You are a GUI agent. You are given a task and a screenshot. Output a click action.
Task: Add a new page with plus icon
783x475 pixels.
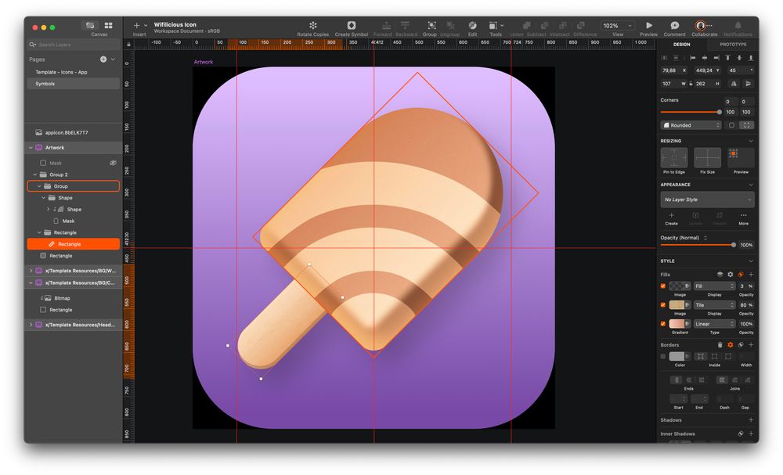(103, 59)
